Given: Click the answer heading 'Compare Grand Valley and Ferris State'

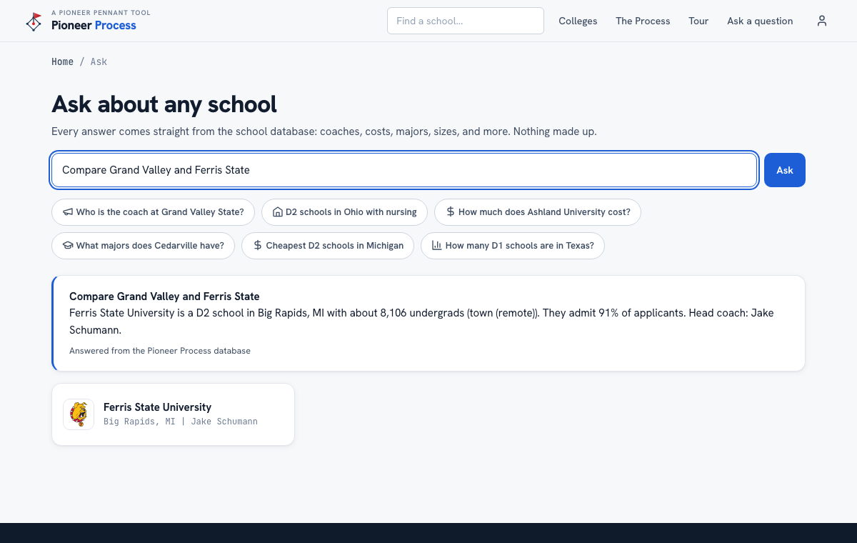Looking at the screenshot, I should coord(164,296).
